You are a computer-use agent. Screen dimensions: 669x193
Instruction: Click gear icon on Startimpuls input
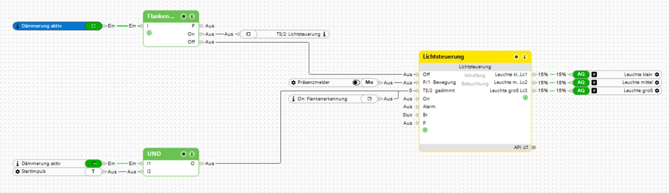18,172
